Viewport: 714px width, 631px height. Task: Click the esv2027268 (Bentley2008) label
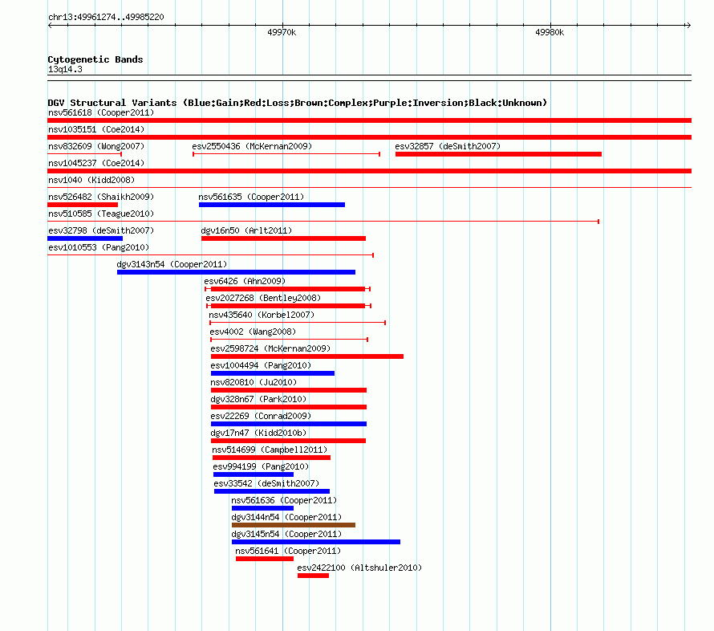(263, 298)
